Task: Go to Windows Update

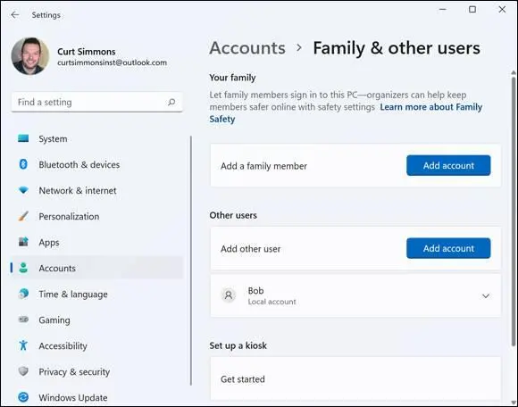Action: click(x=97, y=397)
